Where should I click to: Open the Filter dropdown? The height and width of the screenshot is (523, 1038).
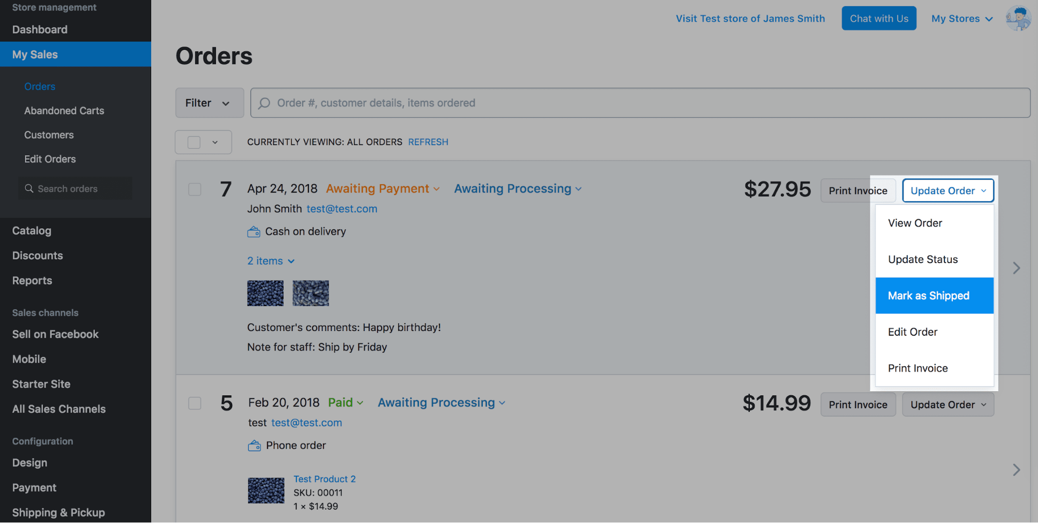pos(209,103)
